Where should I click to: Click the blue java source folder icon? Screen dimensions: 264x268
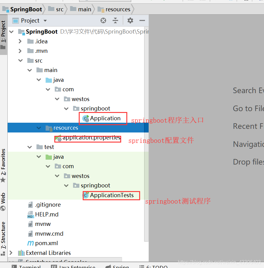pos(49,80)
